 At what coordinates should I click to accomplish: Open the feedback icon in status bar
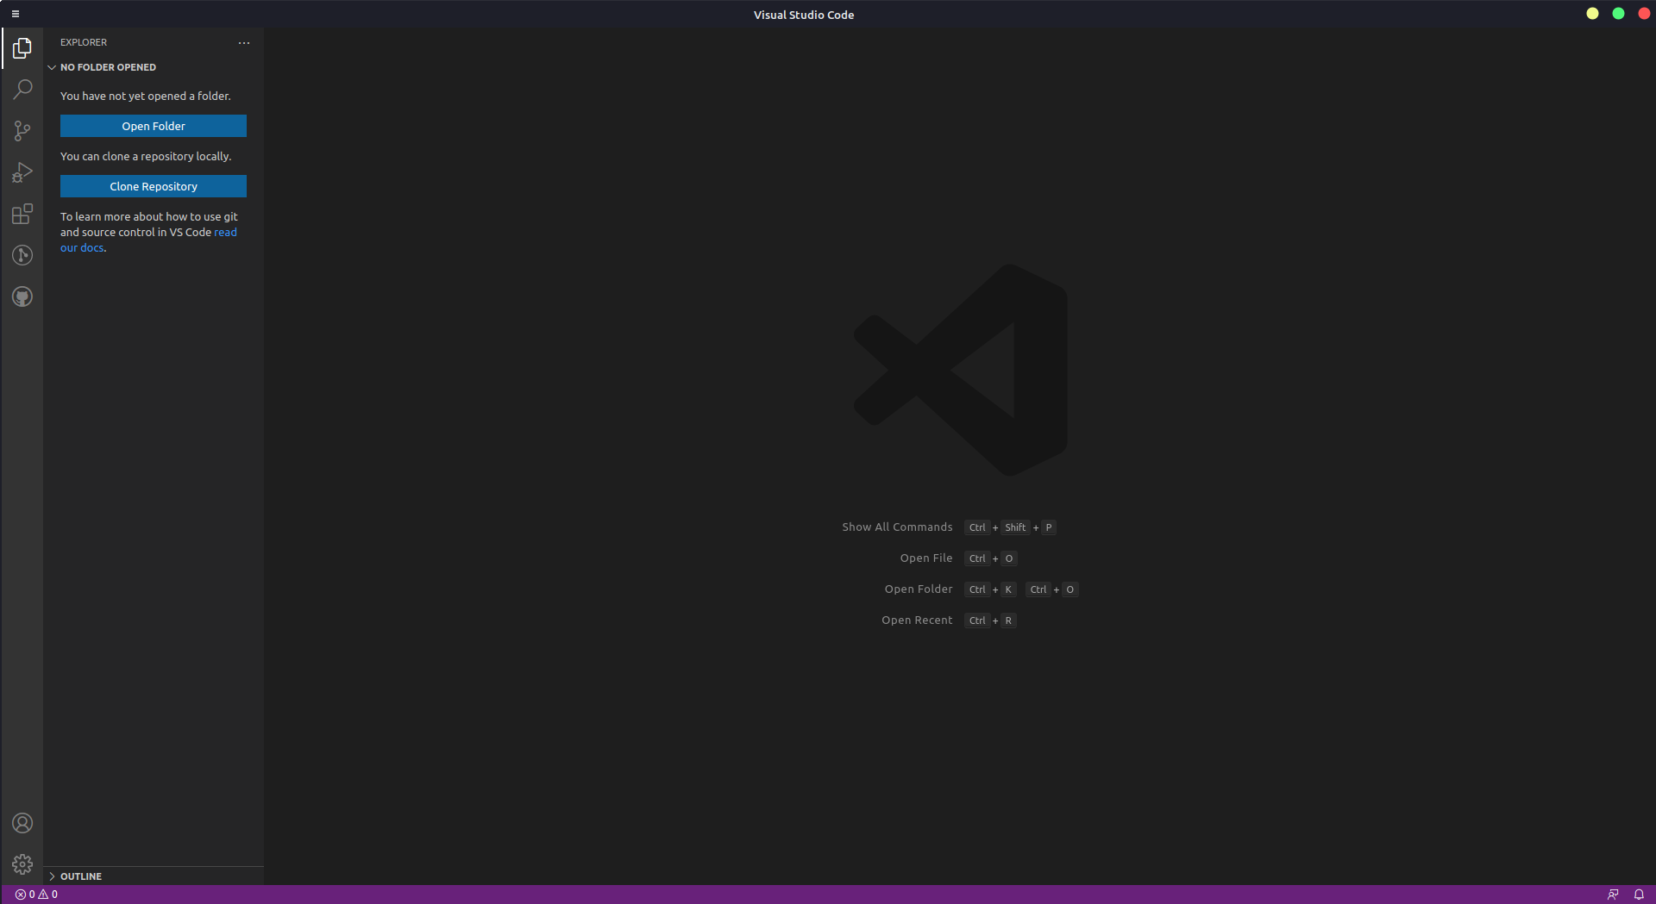click(1613, 895)
